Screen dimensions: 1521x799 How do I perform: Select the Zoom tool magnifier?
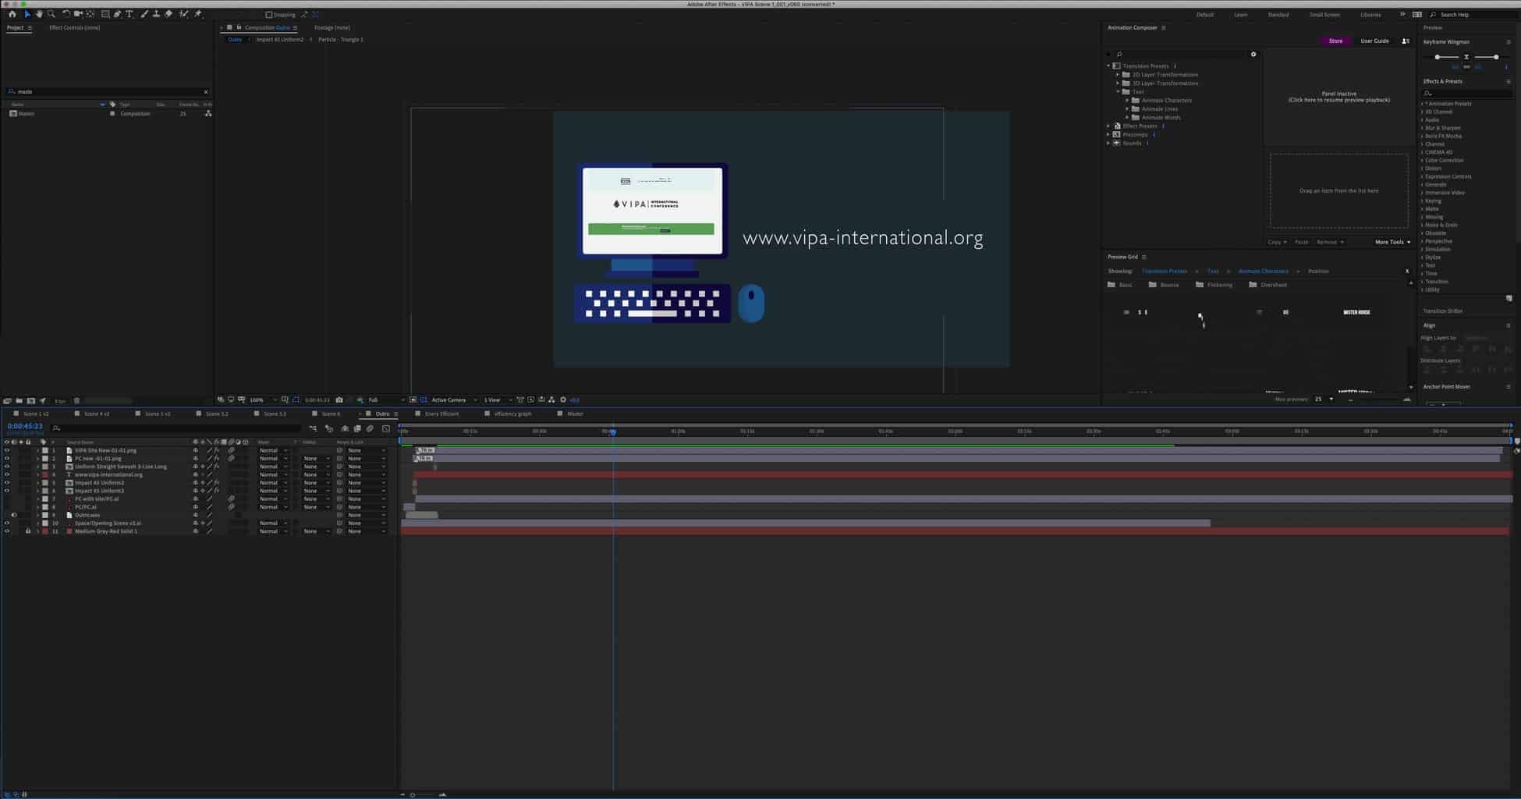(x=51, y=14)
